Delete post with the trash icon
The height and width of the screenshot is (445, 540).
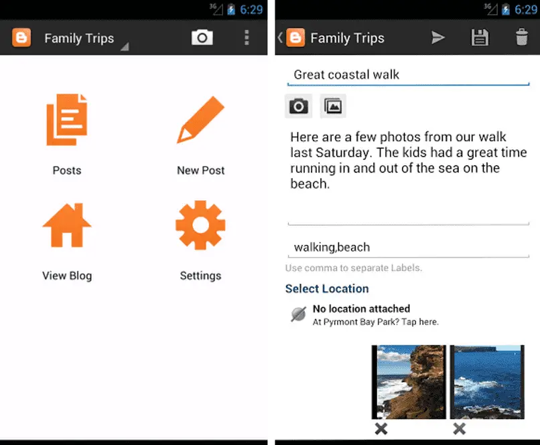coord(522,37)
